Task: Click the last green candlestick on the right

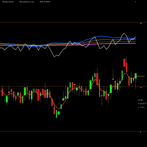Action: pyautogui.click(x=136, y=76)
